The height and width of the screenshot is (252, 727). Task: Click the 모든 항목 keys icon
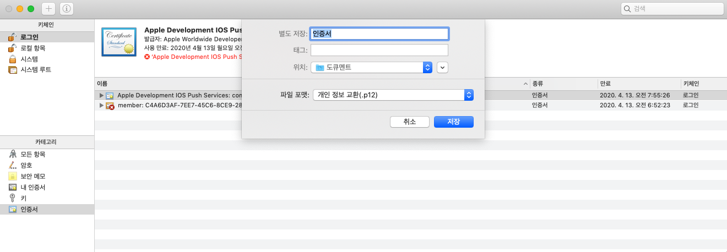(12, 154)
